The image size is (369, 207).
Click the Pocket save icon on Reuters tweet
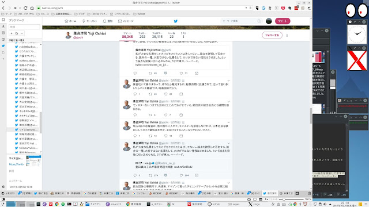(x=165, y=175)
